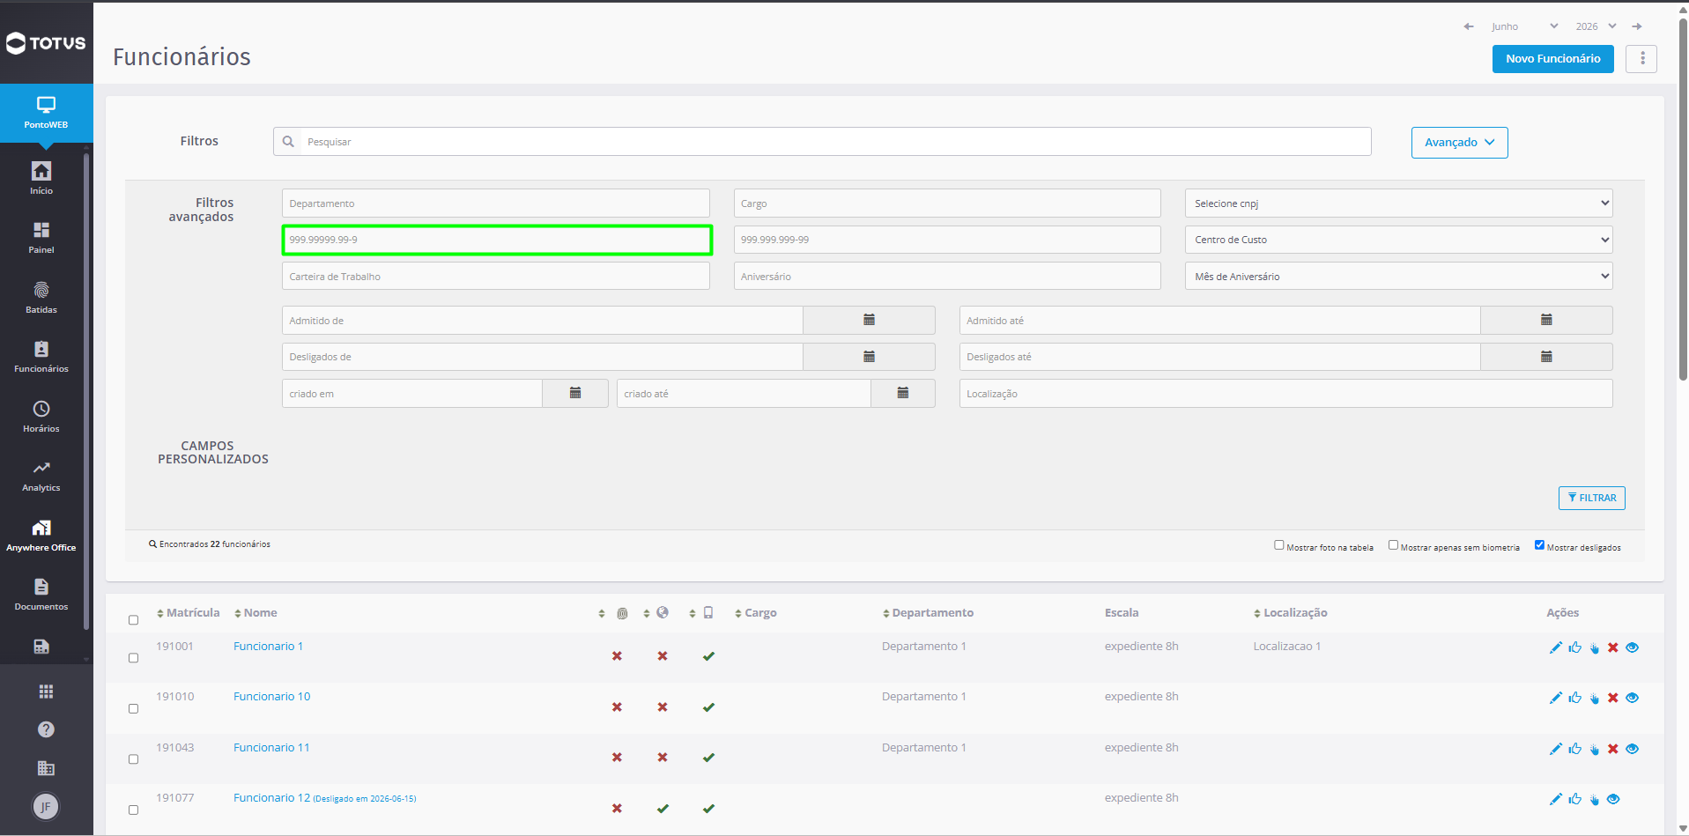This screenshot has width=1689, height=836.
Task: Open the Admitido de calendar picker
Action: [x=869, y=320]
